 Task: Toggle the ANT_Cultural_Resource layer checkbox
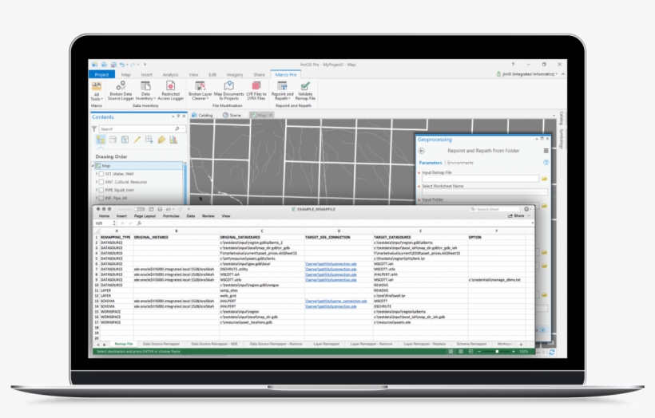click(101, 182)
